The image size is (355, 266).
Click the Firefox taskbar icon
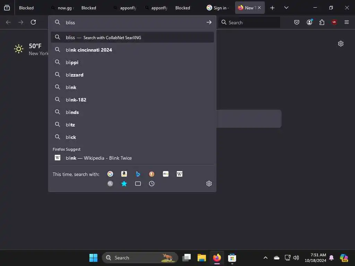point(217,258)
